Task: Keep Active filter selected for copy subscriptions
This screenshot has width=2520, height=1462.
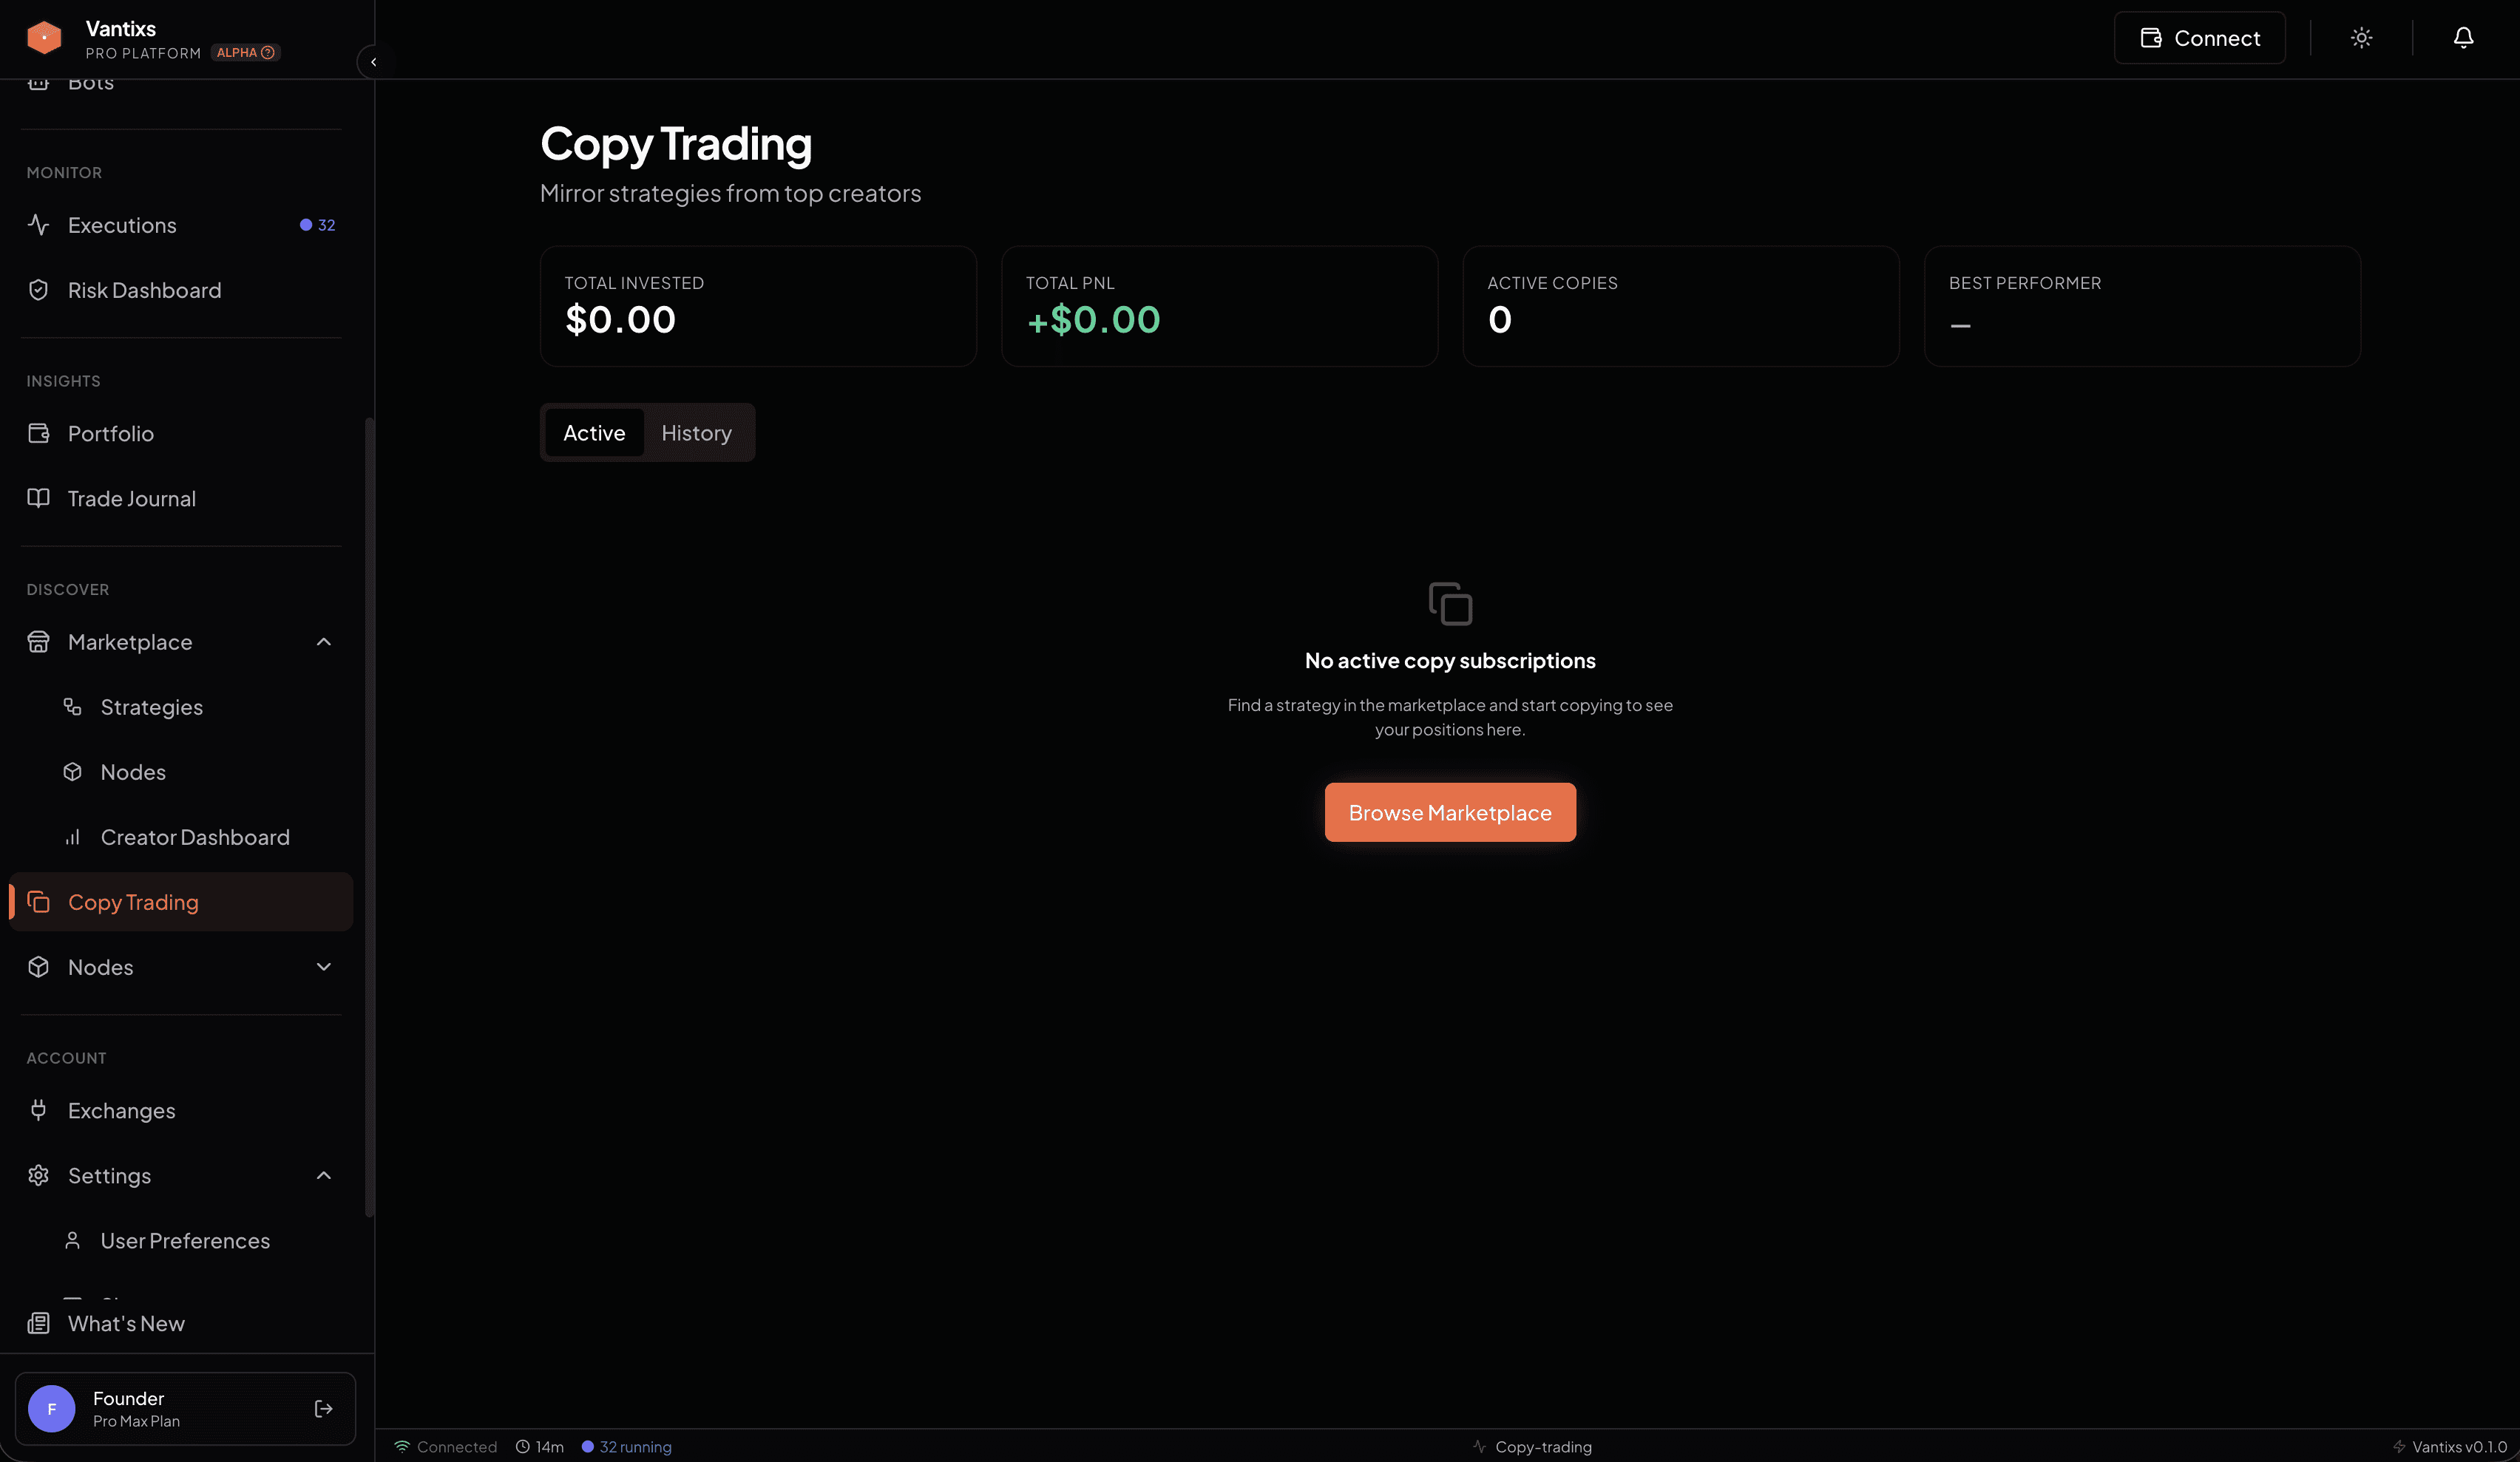Action: pyautogui.click(x=594, y=432)
